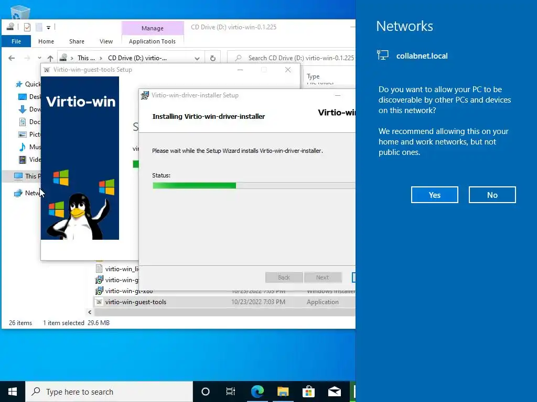537x402 pixels.
Task: Open Desktop in the navigation pane
Action: [x=29, y=97]
